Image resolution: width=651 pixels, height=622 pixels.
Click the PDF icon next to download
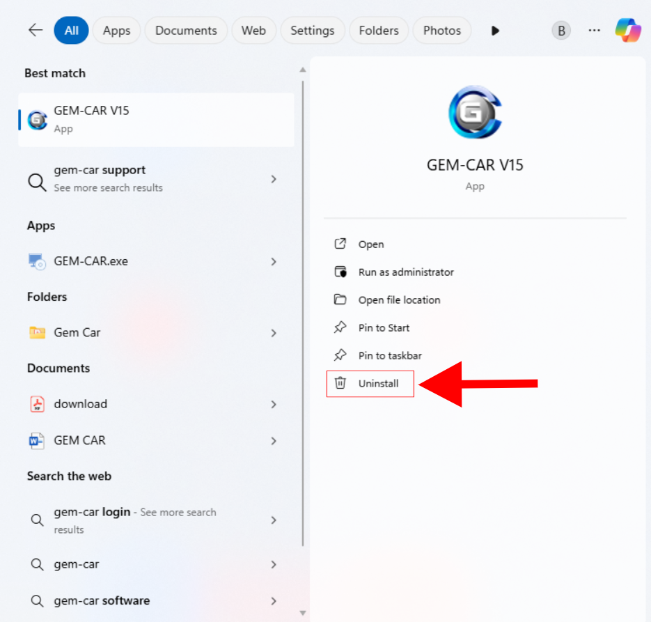37,404
